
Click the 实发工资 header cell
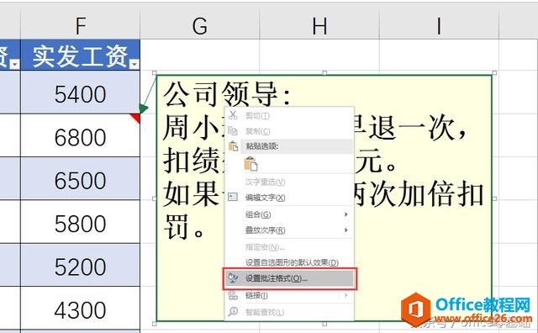pyautogui.click(x=81, y=55)
